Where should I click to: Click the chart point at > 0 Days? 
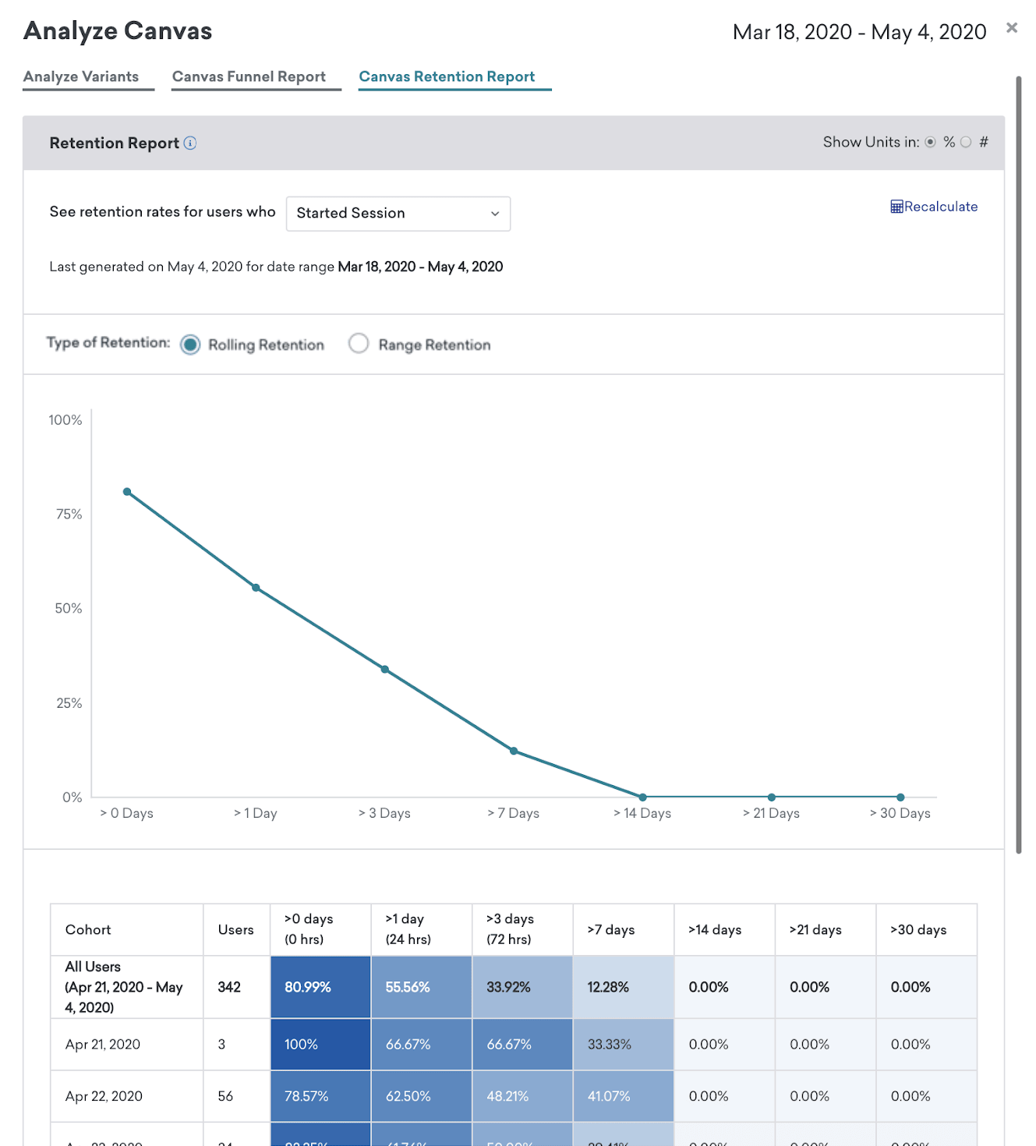pos(127,492)
